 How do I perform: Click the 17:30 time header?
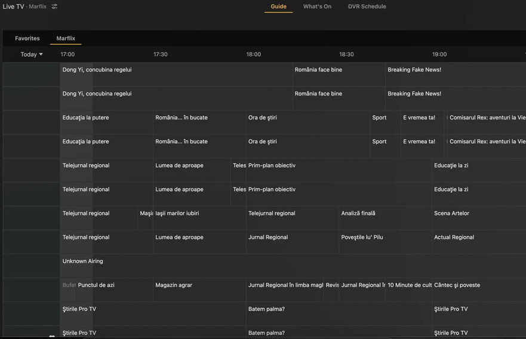click(161, 54)
